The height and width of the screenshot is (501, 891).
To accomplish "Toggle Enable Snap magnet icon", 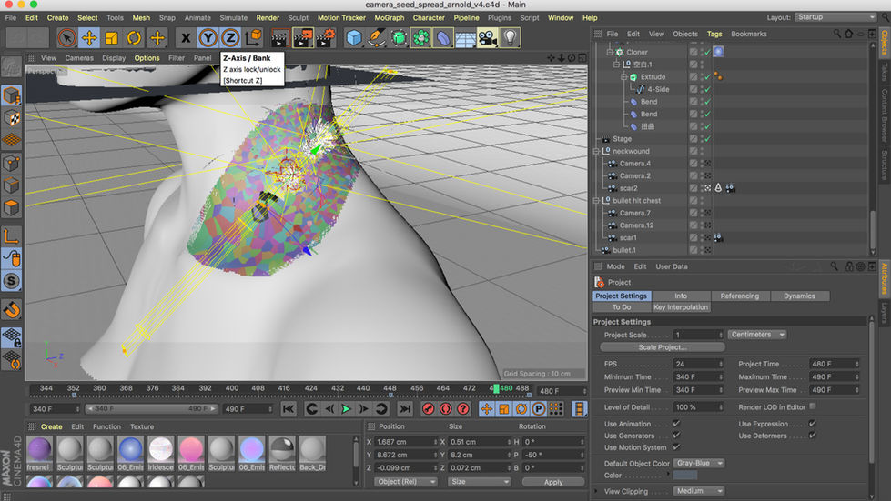I will click(x=11, y=310).
